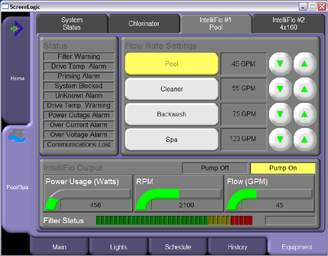Open the Pool/Spa section icon

17,136
